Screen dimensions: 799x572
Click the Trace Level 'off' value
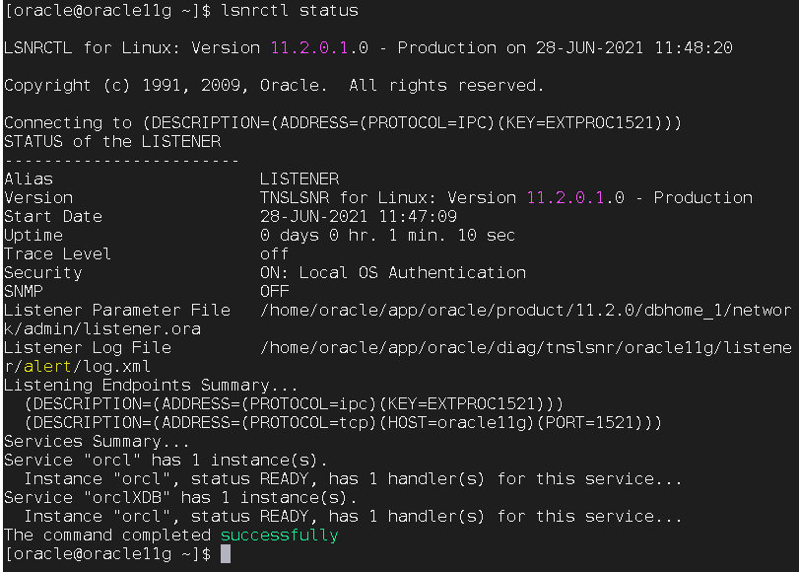click(x=274, y=254)
